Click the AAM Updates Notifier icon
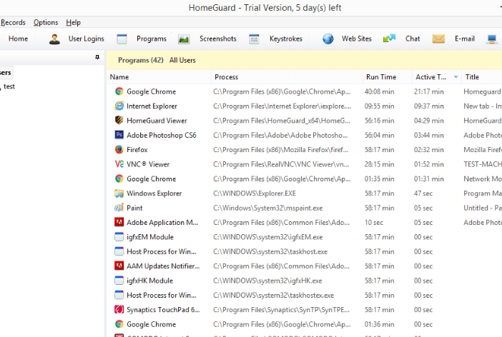 pos(119,266)
